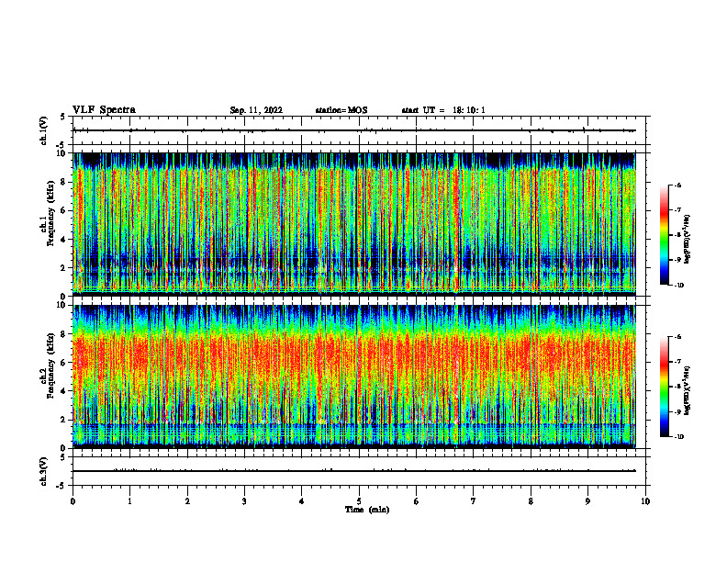Click the time axis tick label "7"
The width and height of the screenshot is (727, 562).
tap(474, 501)
